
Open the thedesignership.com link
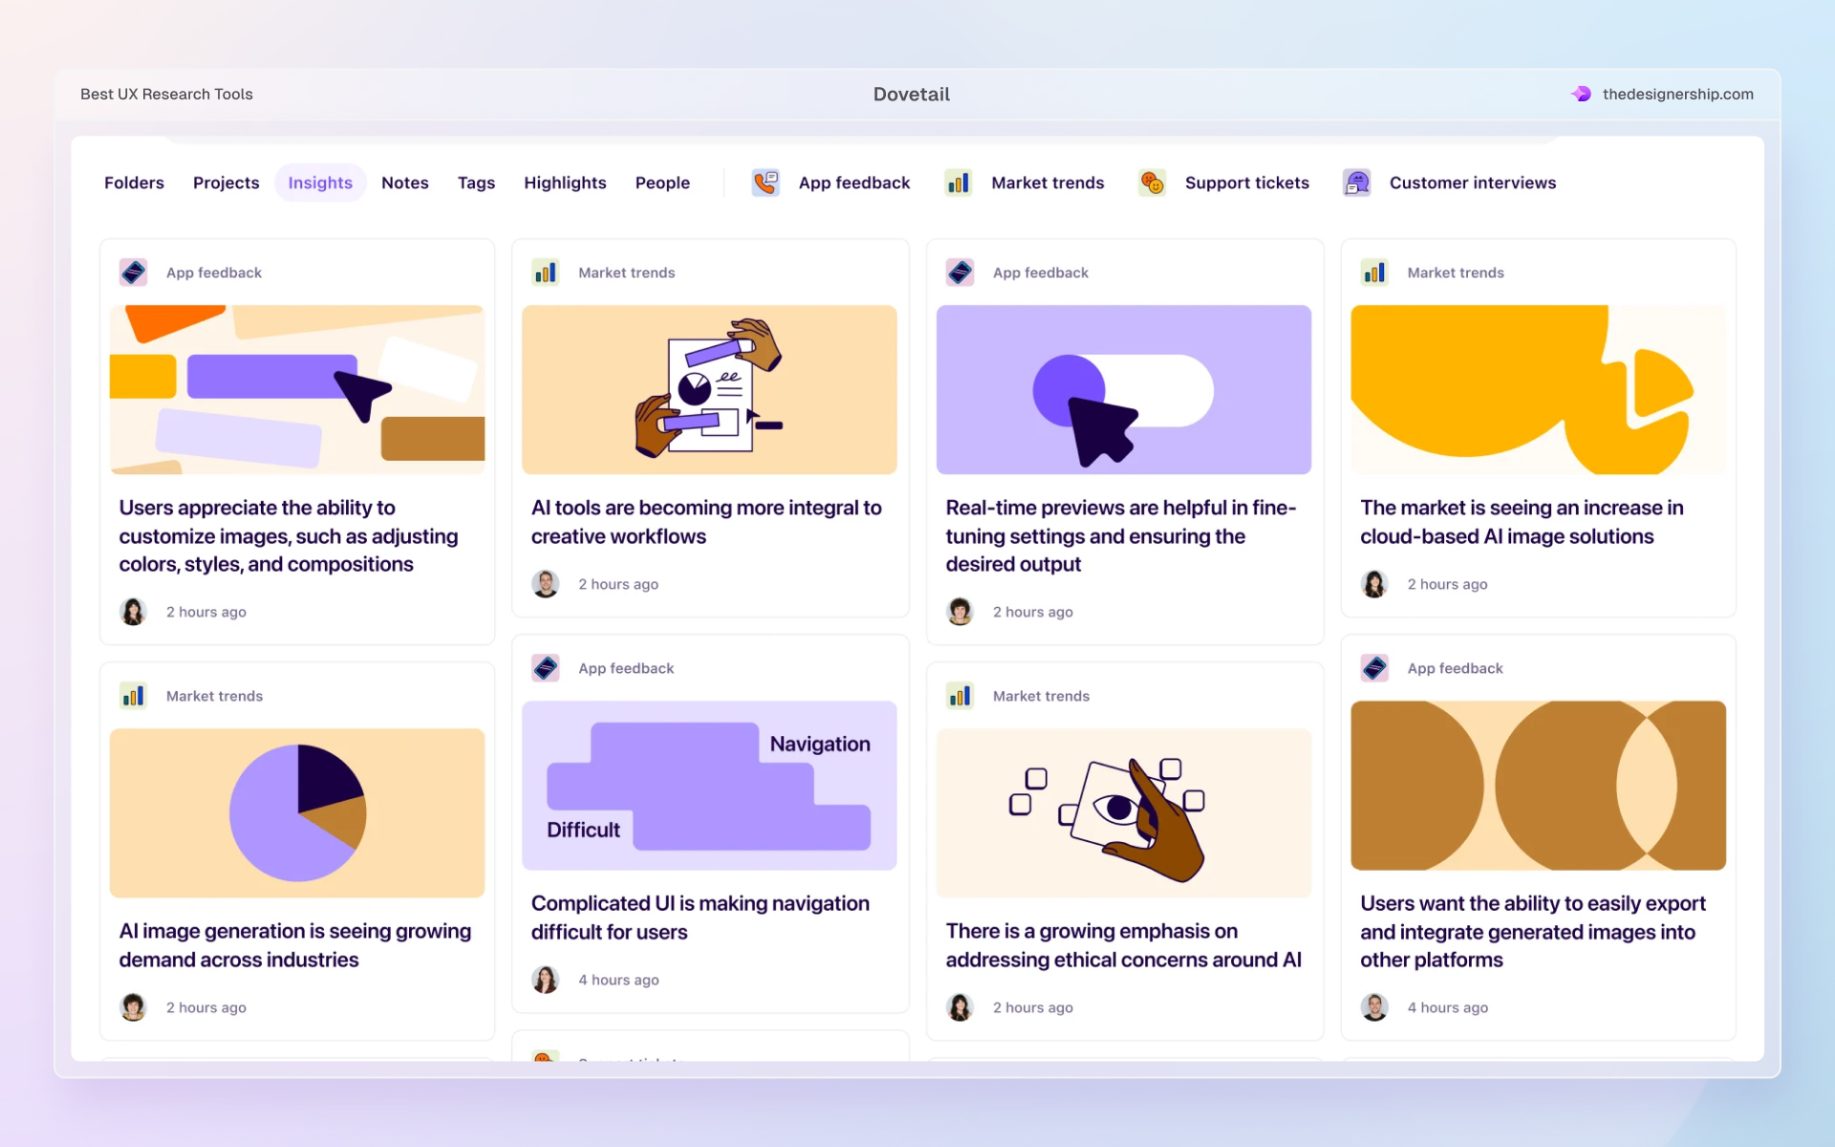(1678, 94)
